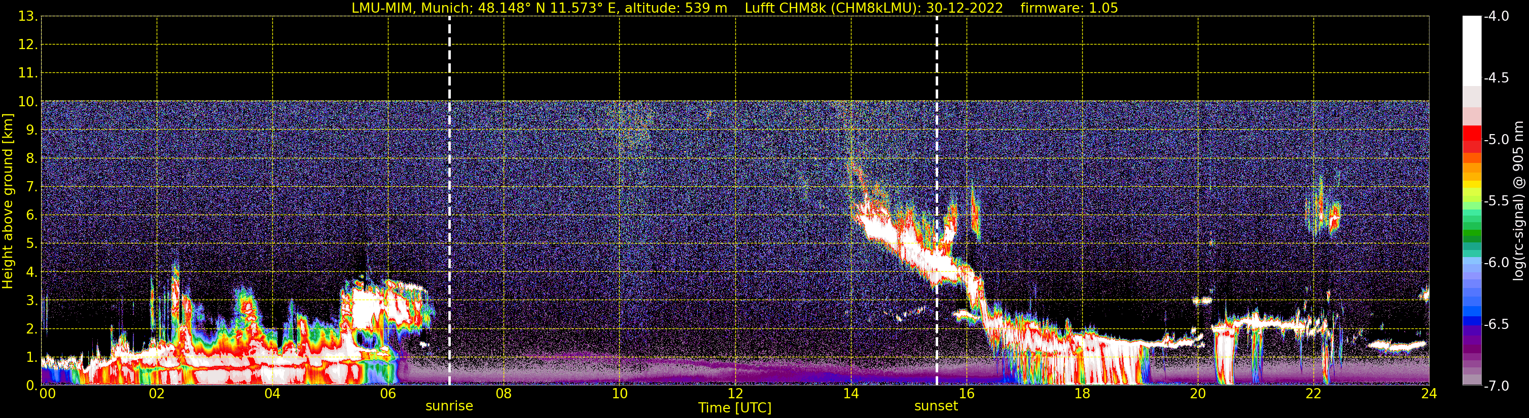This screenshot has height=418, width=1529.
Task: Click the "sunset" label below the time axis
Action: click(936, 406)
